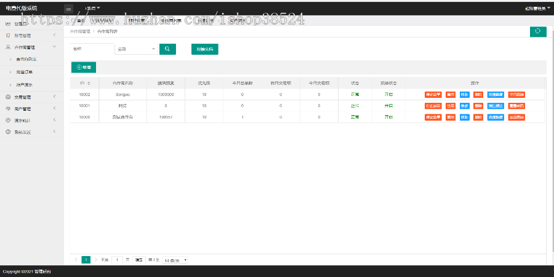Screen dimensions: 554x277
Task: Click the green 新增 add button
Action: (84, 67)
